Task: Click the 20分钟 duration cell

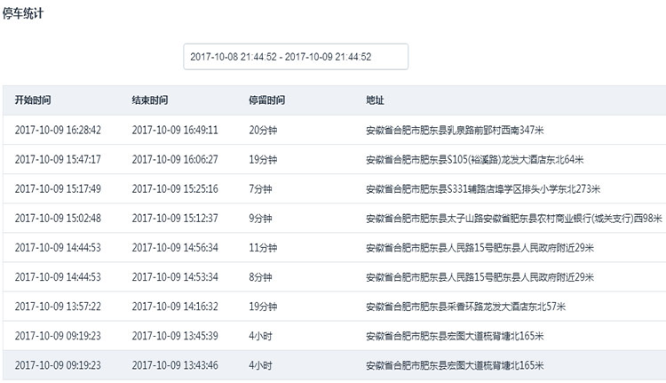Action: pyautogui.click(x=263, y=130)
